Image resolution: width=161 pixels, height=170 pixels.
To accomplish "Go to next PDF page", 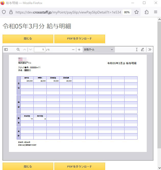I will 31,50.
